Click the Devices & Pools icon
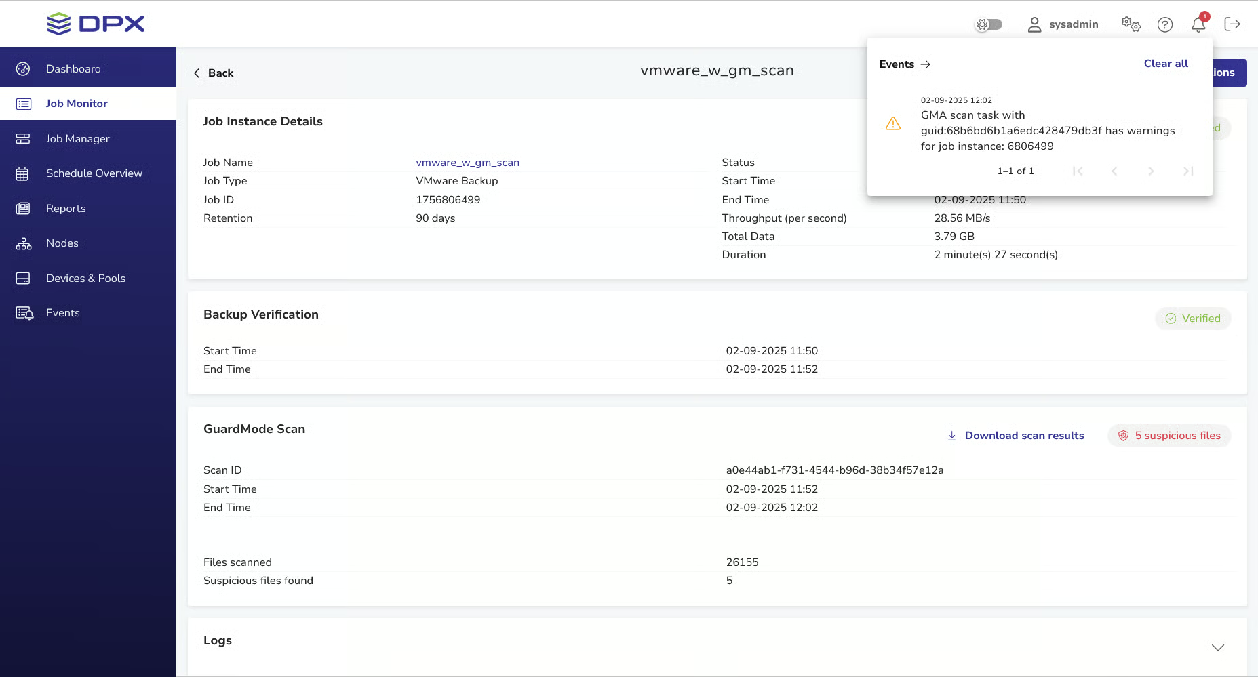 pos(23,279)
